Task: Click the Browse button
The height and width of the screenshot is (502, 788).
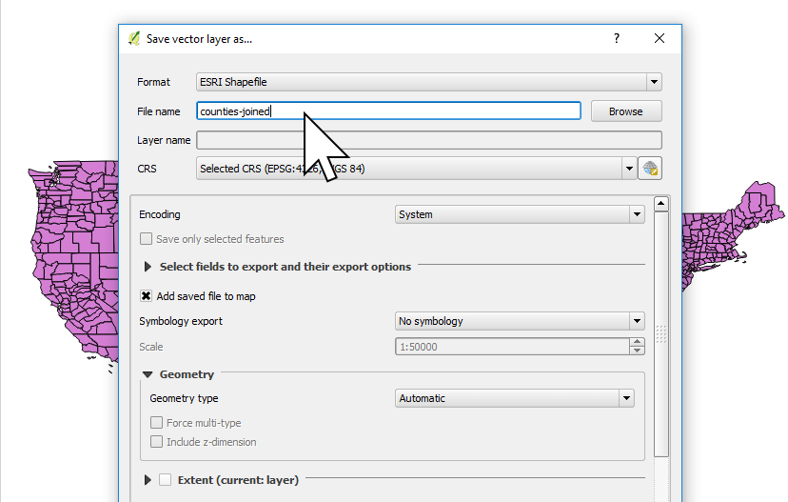Action: [x=626, y=111]
